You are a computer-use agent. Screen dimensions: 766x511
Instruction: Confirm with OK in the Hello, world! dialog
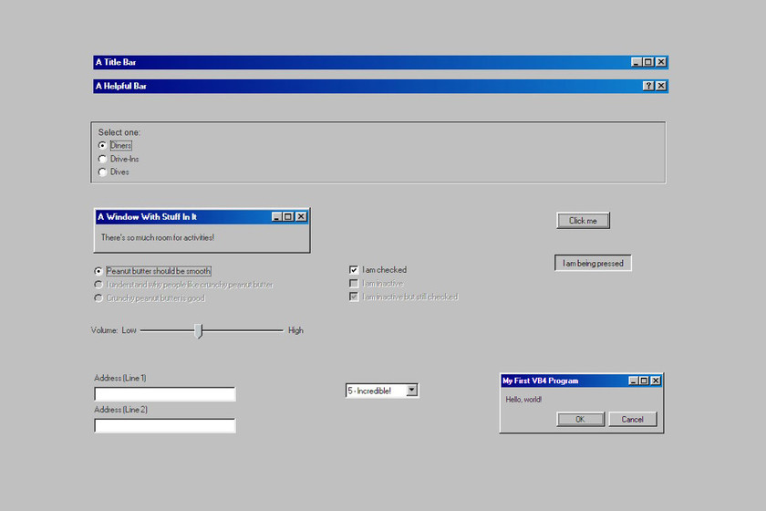click(x=580, y=420)
